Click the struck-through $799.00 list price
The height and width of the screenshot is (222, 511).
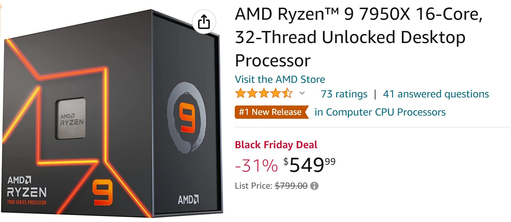tap(291, 186)
